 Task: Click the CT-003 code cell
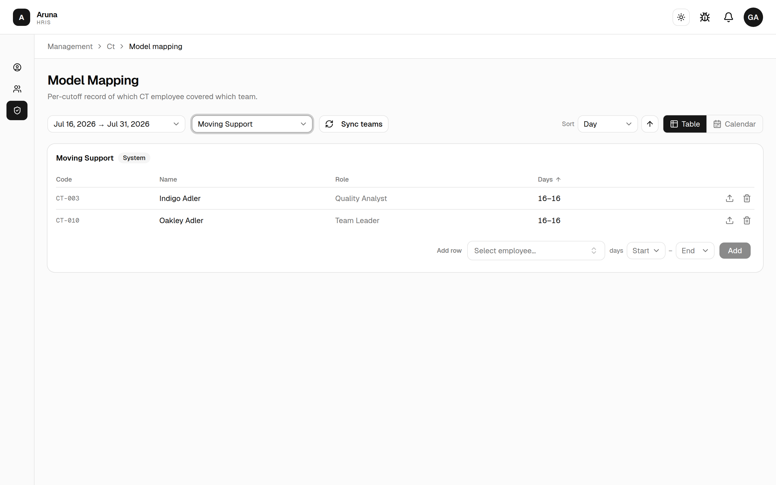[x=68, y=199]
